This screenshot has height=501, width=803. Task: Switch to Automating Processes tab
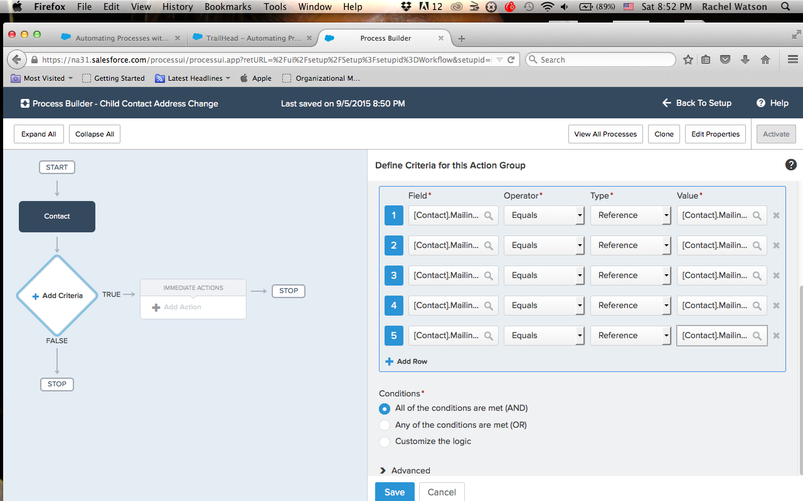click(121, 38)
